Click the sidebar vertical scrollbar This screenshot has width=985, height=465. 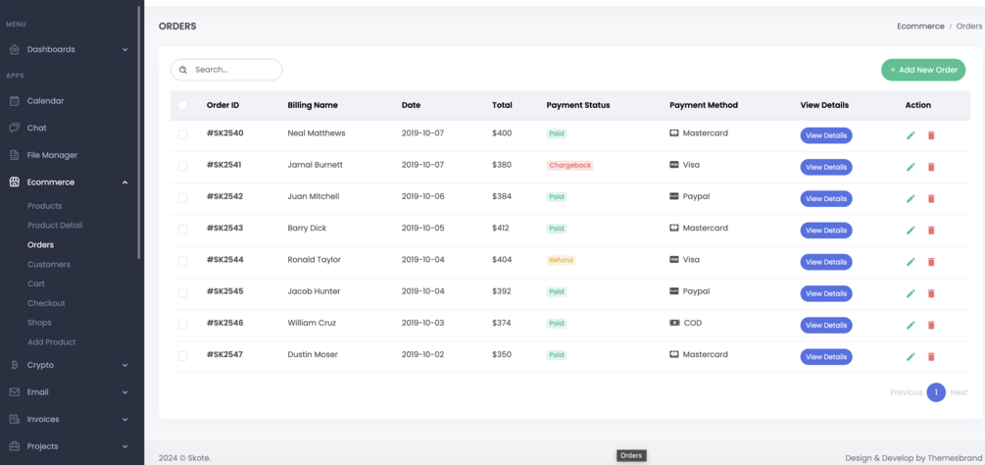click(139, 132)
